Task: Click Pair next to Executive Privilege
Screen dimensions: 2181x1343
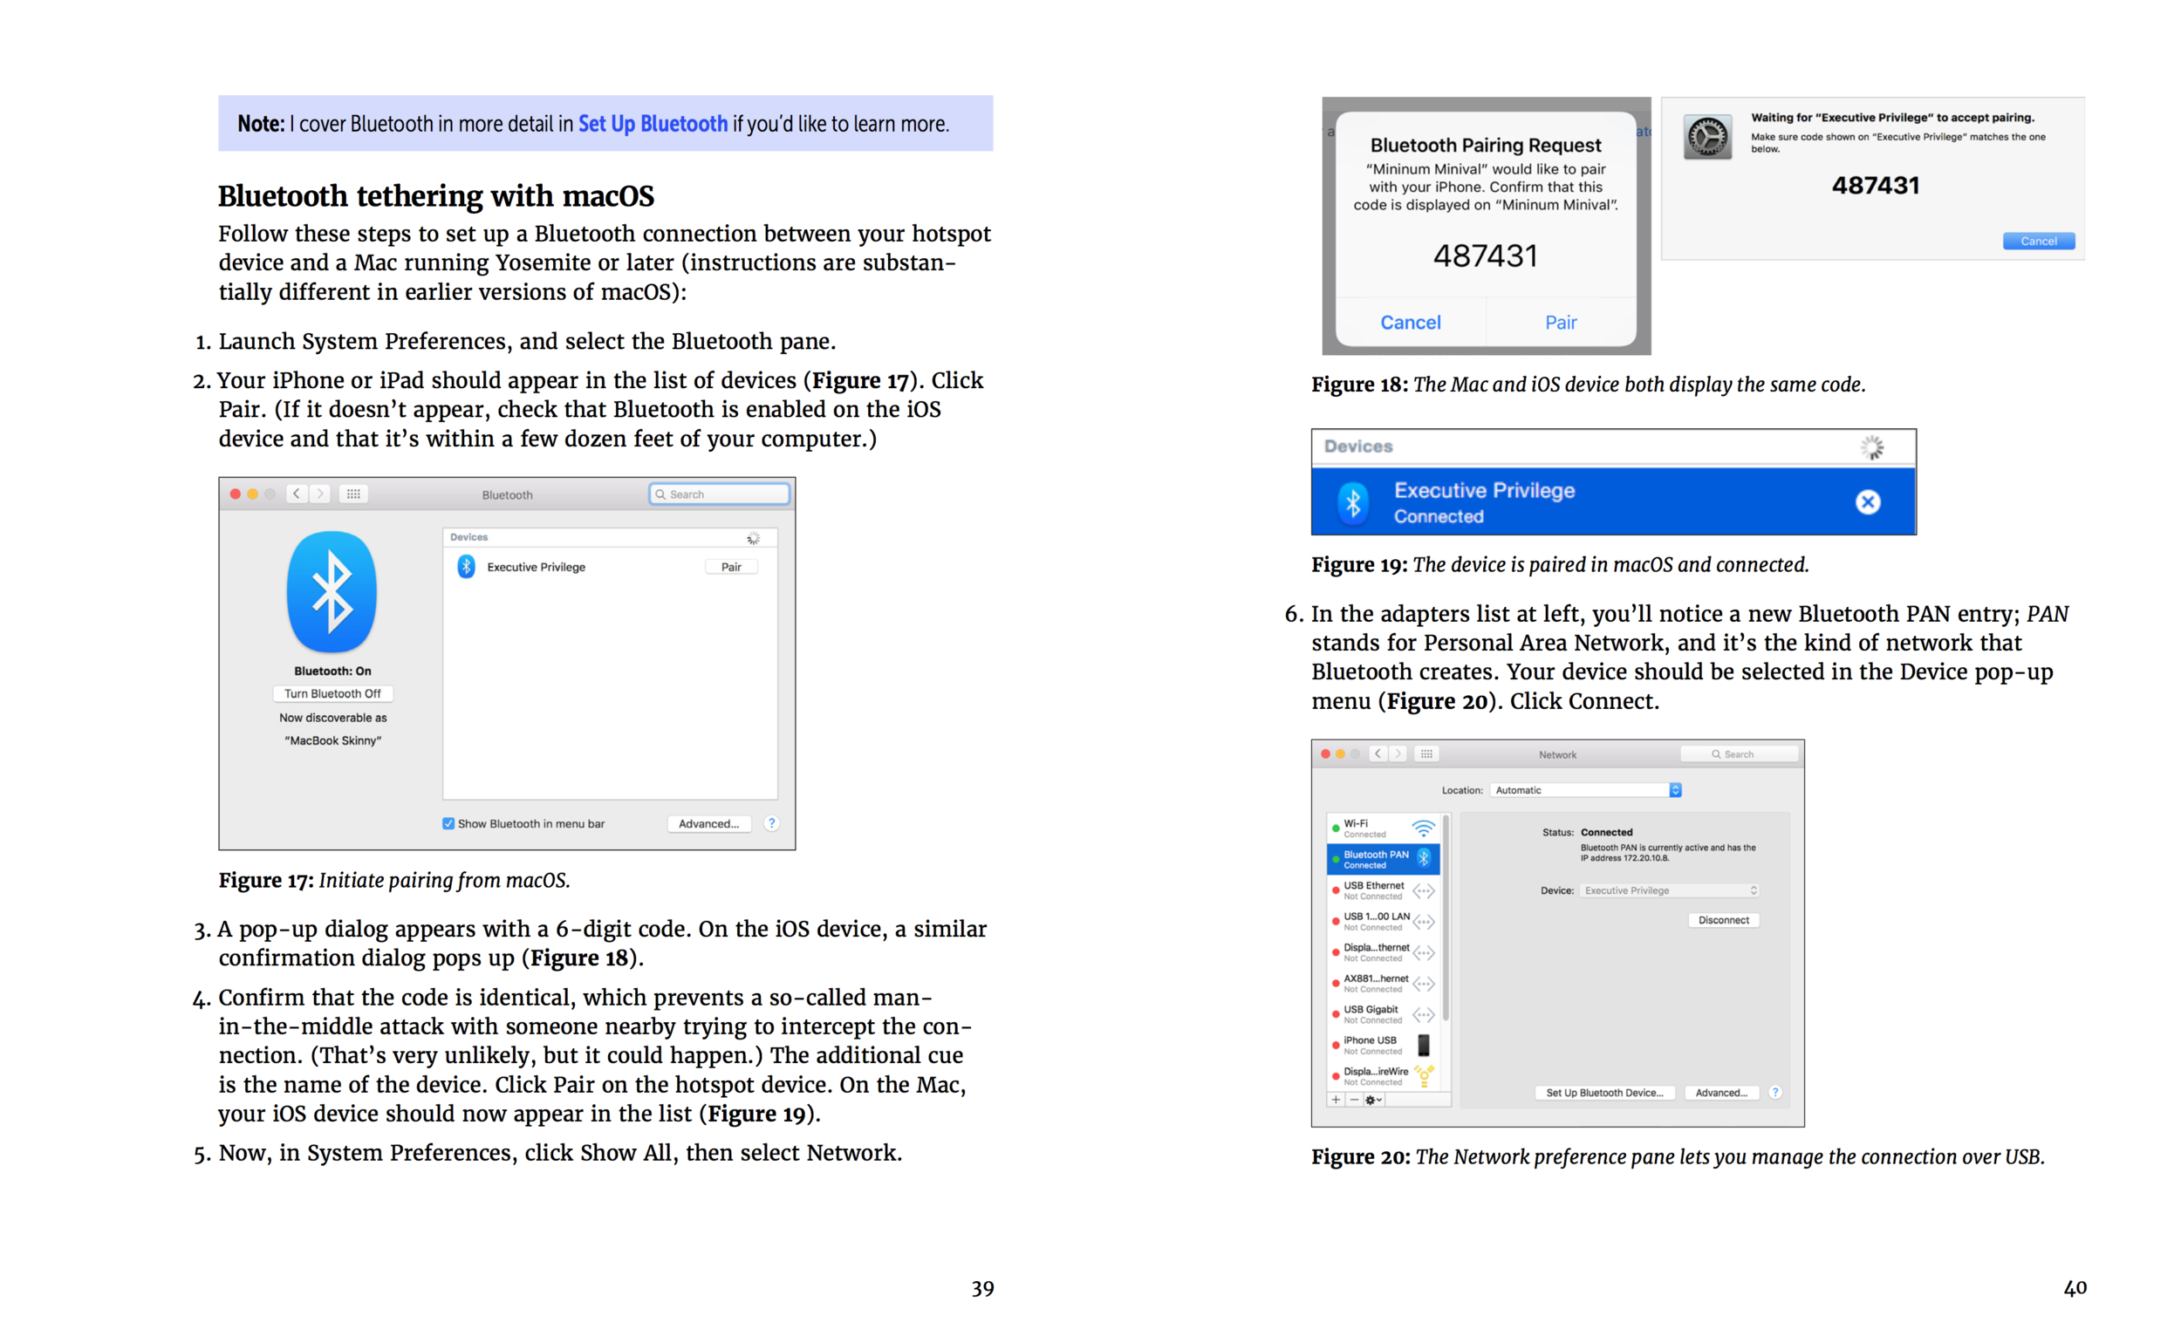Action: click(730, 567)
